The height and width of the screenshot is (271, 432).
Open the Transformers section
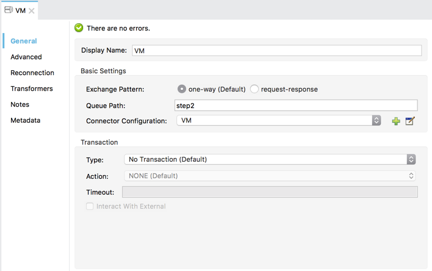coord(32,89)
